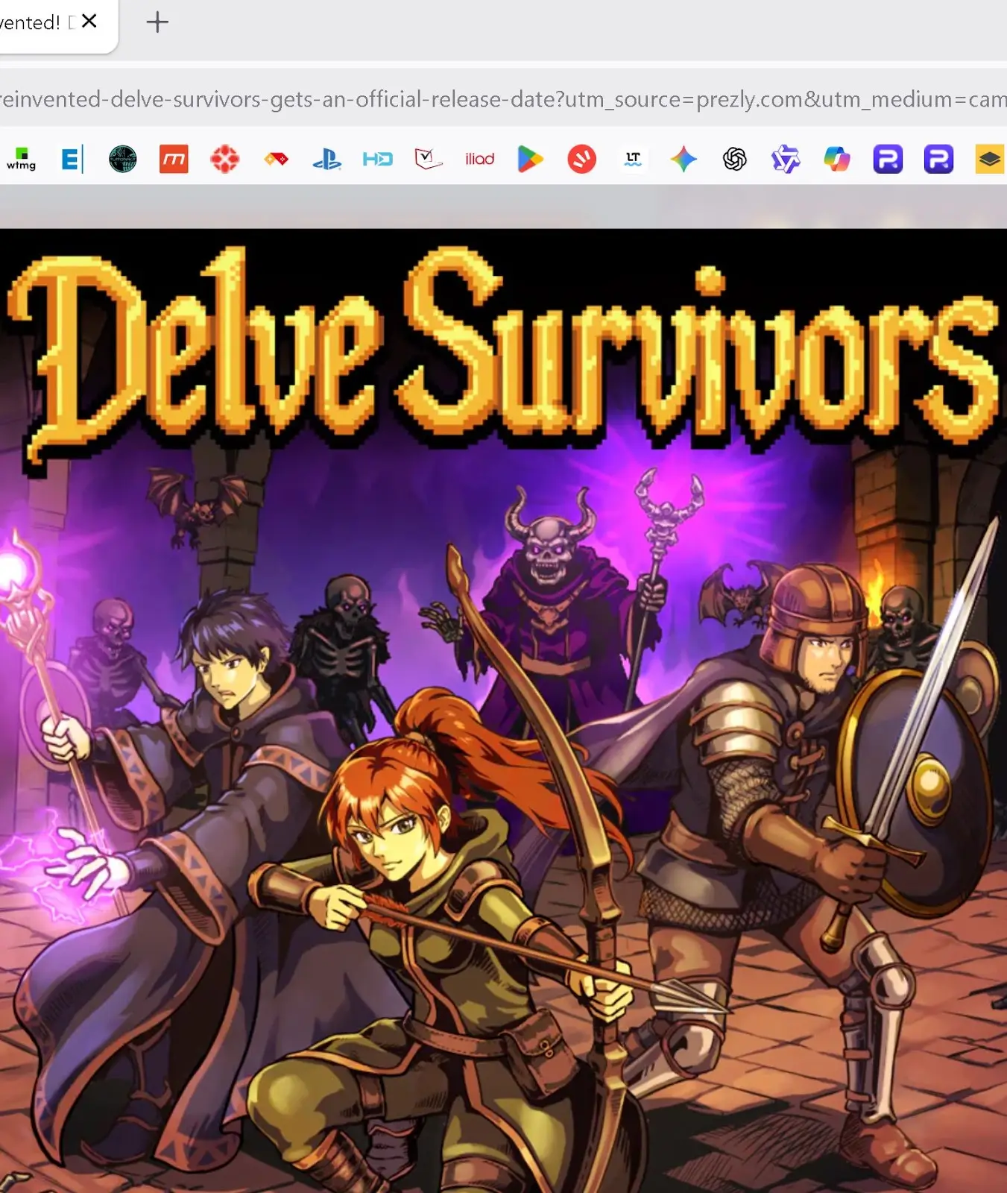Open the Microsoft Copilot bookmark

tap(836, 159)
